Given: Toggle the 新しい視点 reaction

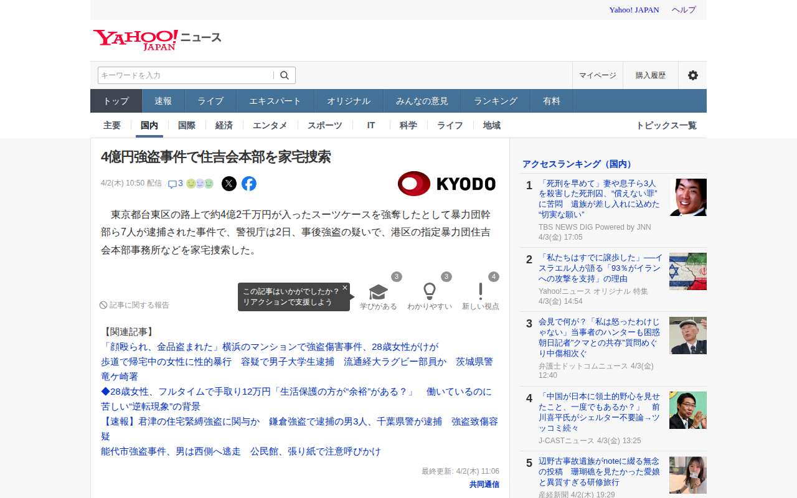Looking at the screenshot, I should [480, 296].
